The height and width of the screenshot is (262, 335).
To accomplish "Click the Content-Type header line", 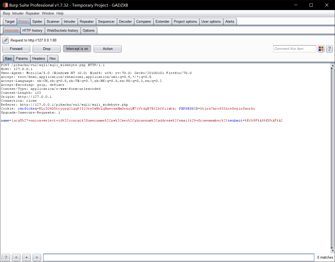I will [51, 89].
